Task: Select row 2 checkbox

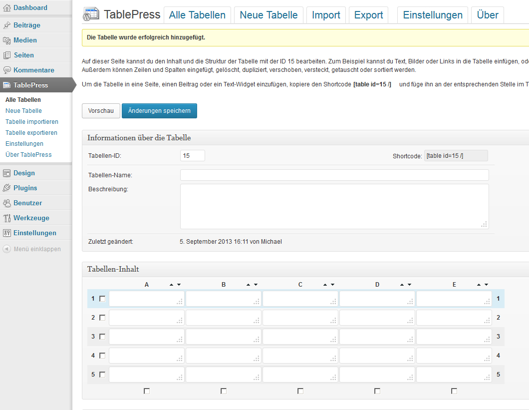Action: (x=103, y=318)
